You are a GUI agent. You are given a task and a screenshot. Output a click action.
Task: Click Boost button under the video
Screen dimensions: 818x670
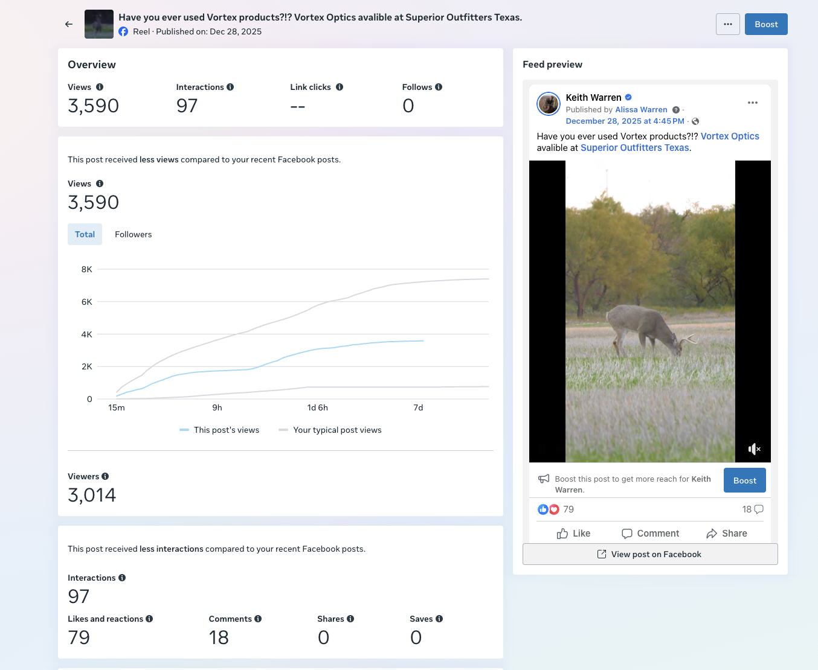pos(744,480)
